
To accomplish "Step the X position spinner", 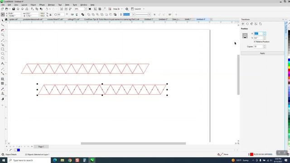I will coord(265,34).
